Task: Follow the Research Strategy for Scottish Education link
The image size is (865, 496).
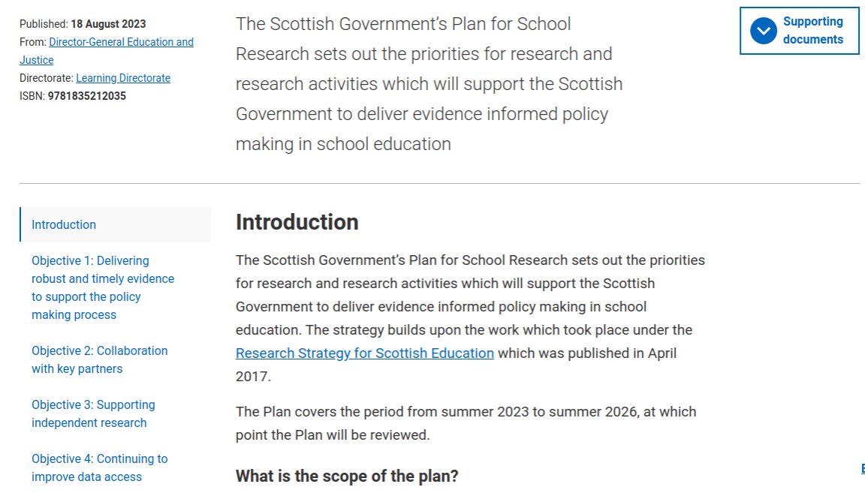Action: [x=365, y=353]
